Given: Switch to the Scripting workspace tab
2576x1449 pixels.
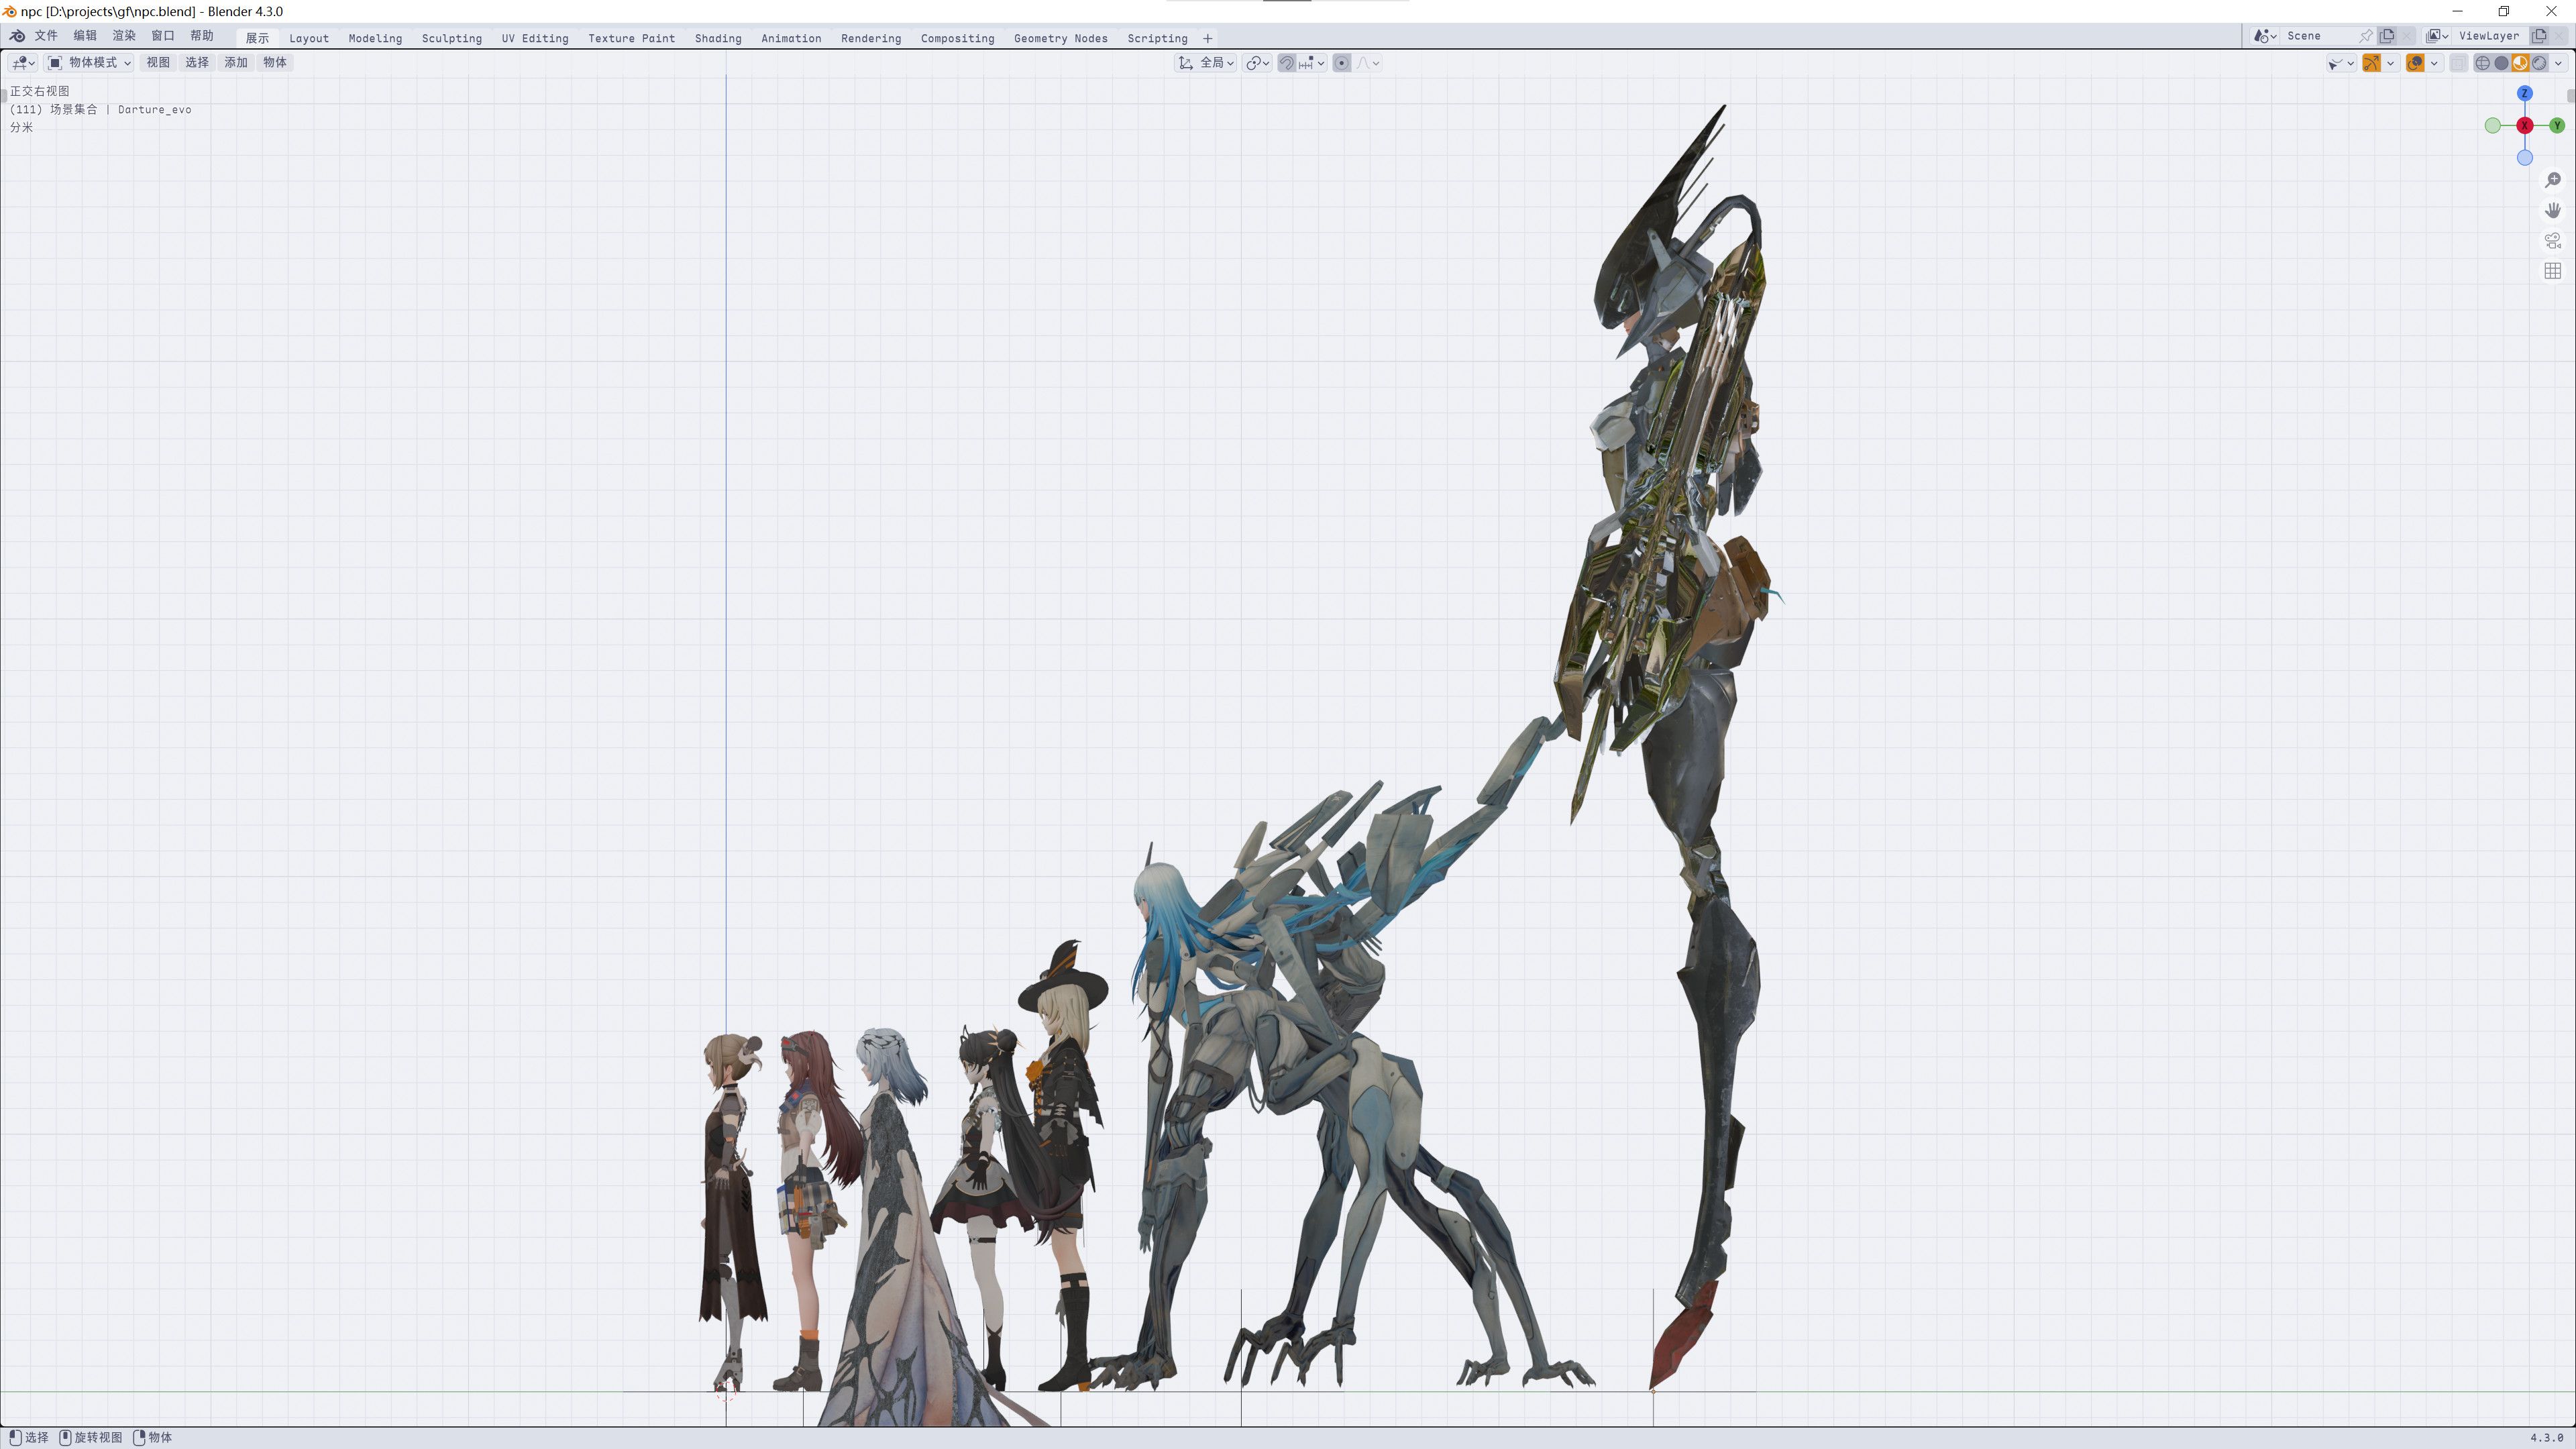Looking at the screenshot, I should coord(1157,38).
